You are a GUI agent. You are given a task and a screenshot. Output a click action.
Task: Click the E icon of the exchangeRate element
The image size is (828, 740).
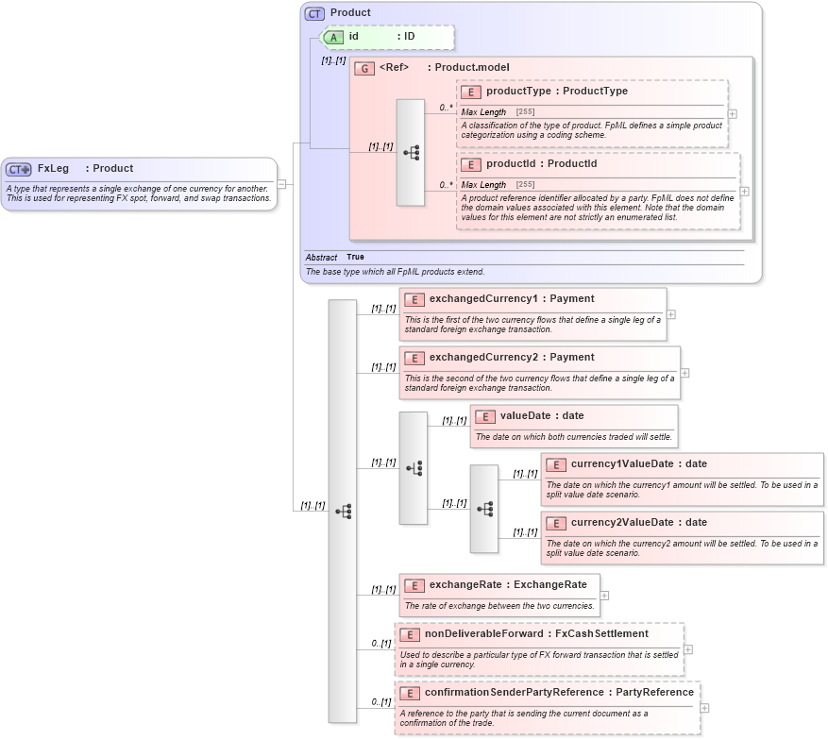414,586
